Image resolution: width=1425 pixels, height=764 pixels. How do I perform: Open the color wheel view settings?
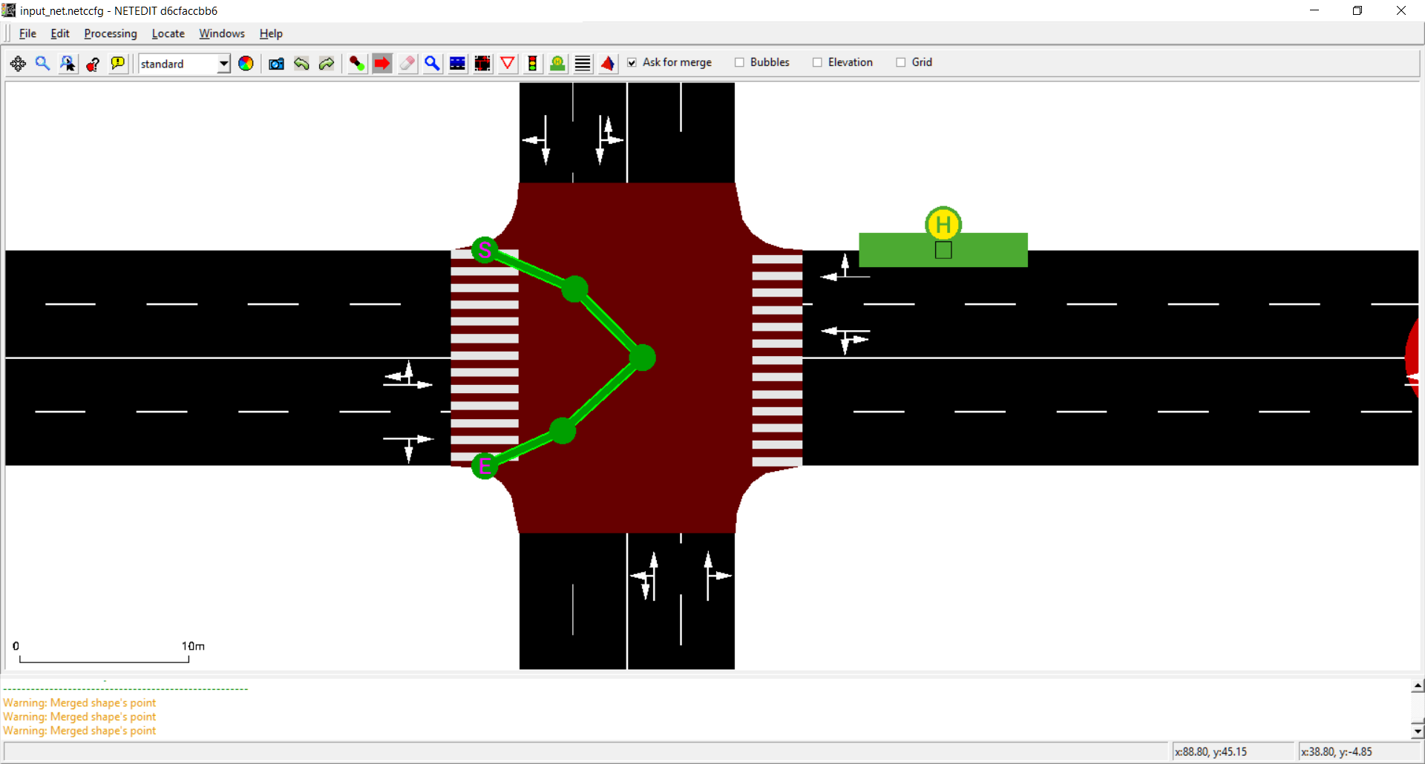pos(246,64)
